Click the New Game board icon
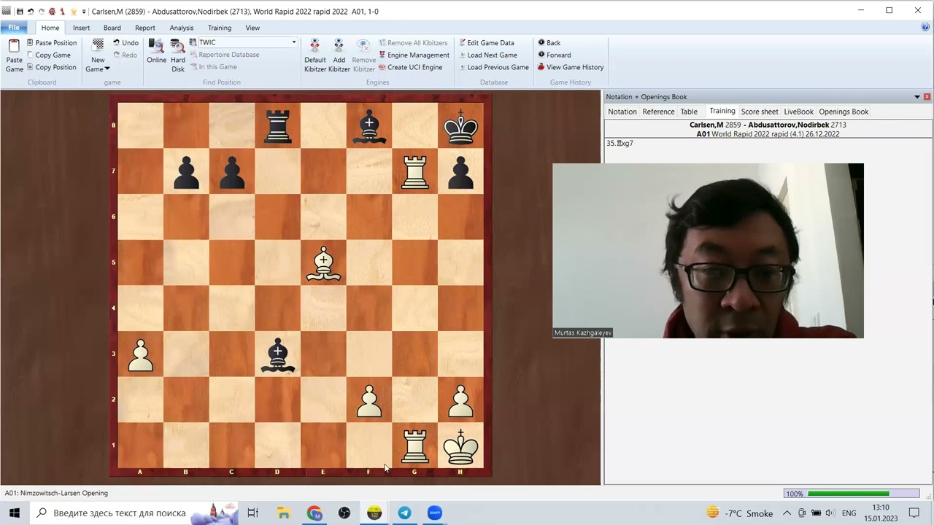Screen dimensions: 934x525 (98, 45)
